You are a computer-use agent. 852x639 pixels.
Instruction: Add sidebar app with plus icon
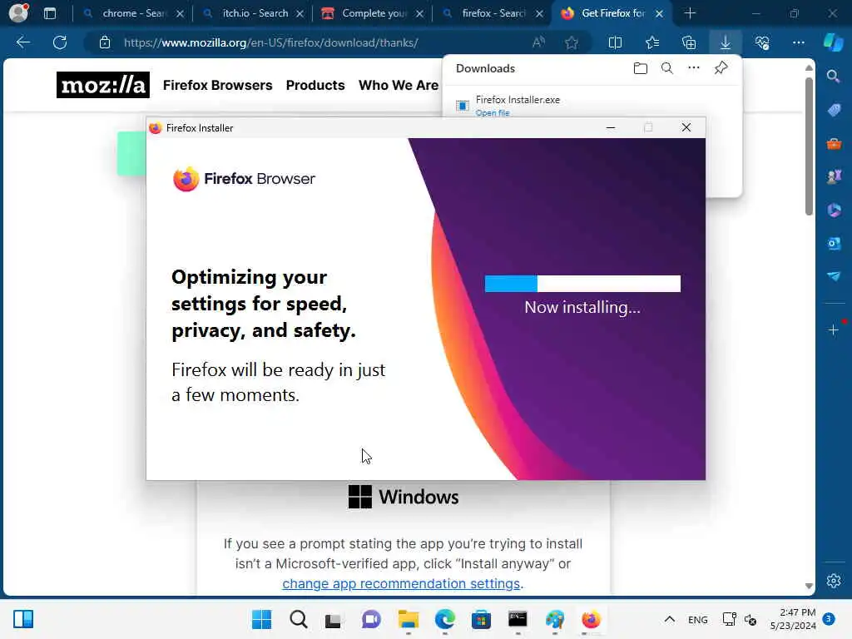click(x=834, y=329)
